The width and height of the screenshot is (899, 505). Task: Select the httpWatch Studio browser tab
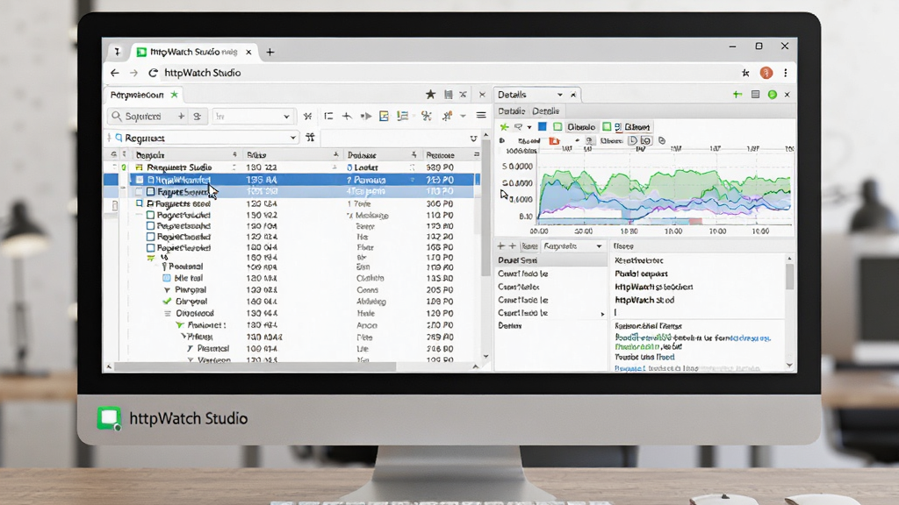(194, 52)
